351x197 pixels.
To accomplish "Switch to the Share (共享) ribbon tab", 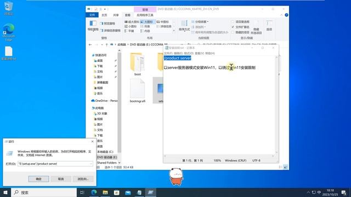I will [x=116, y=15].
